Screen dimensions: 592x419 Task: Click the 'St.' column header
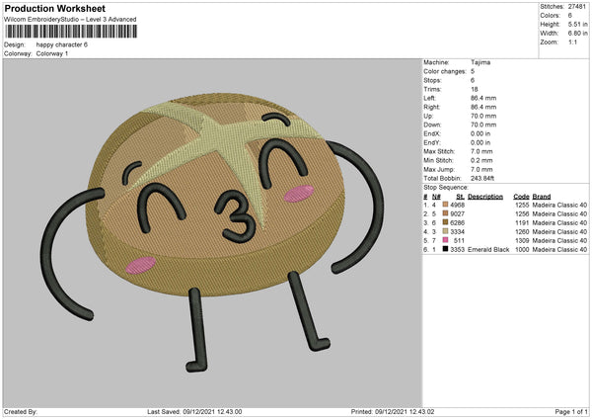coord(460,197)
